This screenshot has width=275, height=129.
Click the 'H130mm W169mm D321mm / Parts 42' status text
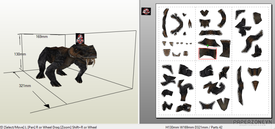194,127
